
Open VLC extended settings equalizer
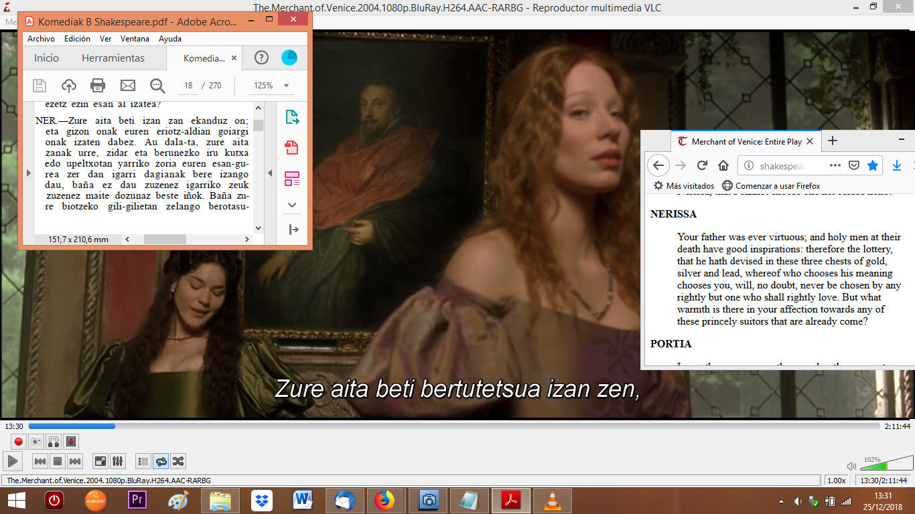point(117,461)
